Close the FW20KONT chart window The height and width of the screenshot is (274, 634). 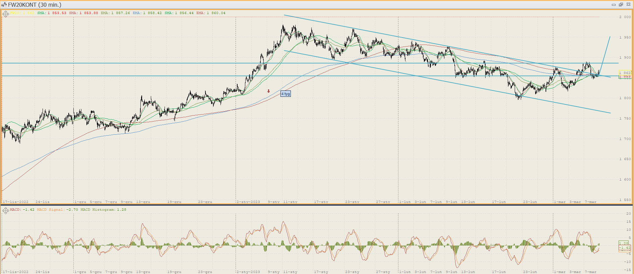(x=628, y=5)
